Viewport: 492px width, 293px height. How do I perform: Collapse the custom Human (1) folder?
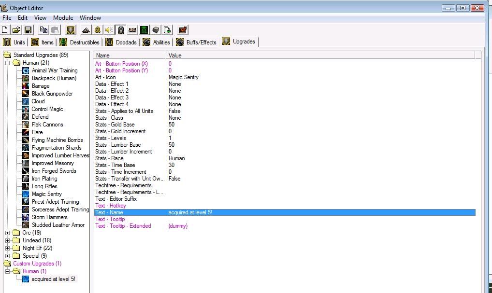click(x=8, y=271)
